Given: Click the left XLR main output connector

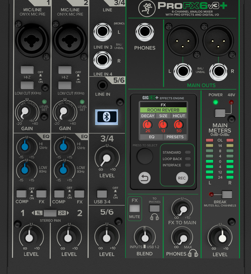Looking at the screenshot, I should click(183, 40).
